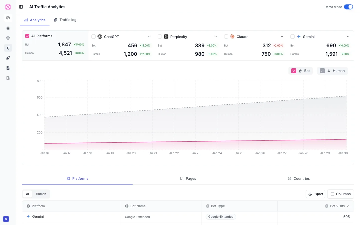The image size is (360, 225).
Task: Click the Claude logo icon
Action: [x=232, y=36]
